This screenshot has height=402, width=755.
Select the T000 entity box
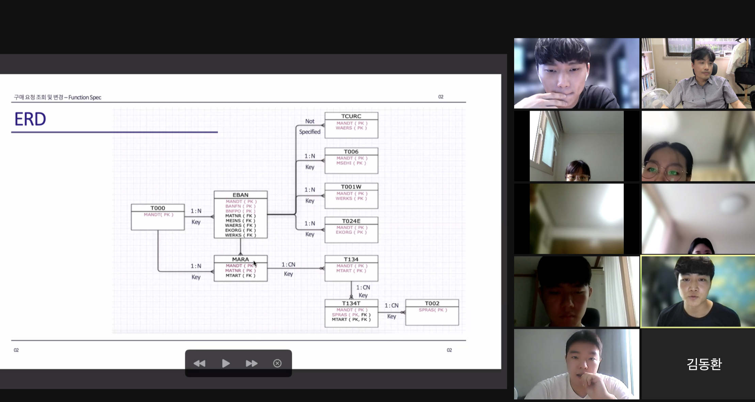(x=158, y=217)
